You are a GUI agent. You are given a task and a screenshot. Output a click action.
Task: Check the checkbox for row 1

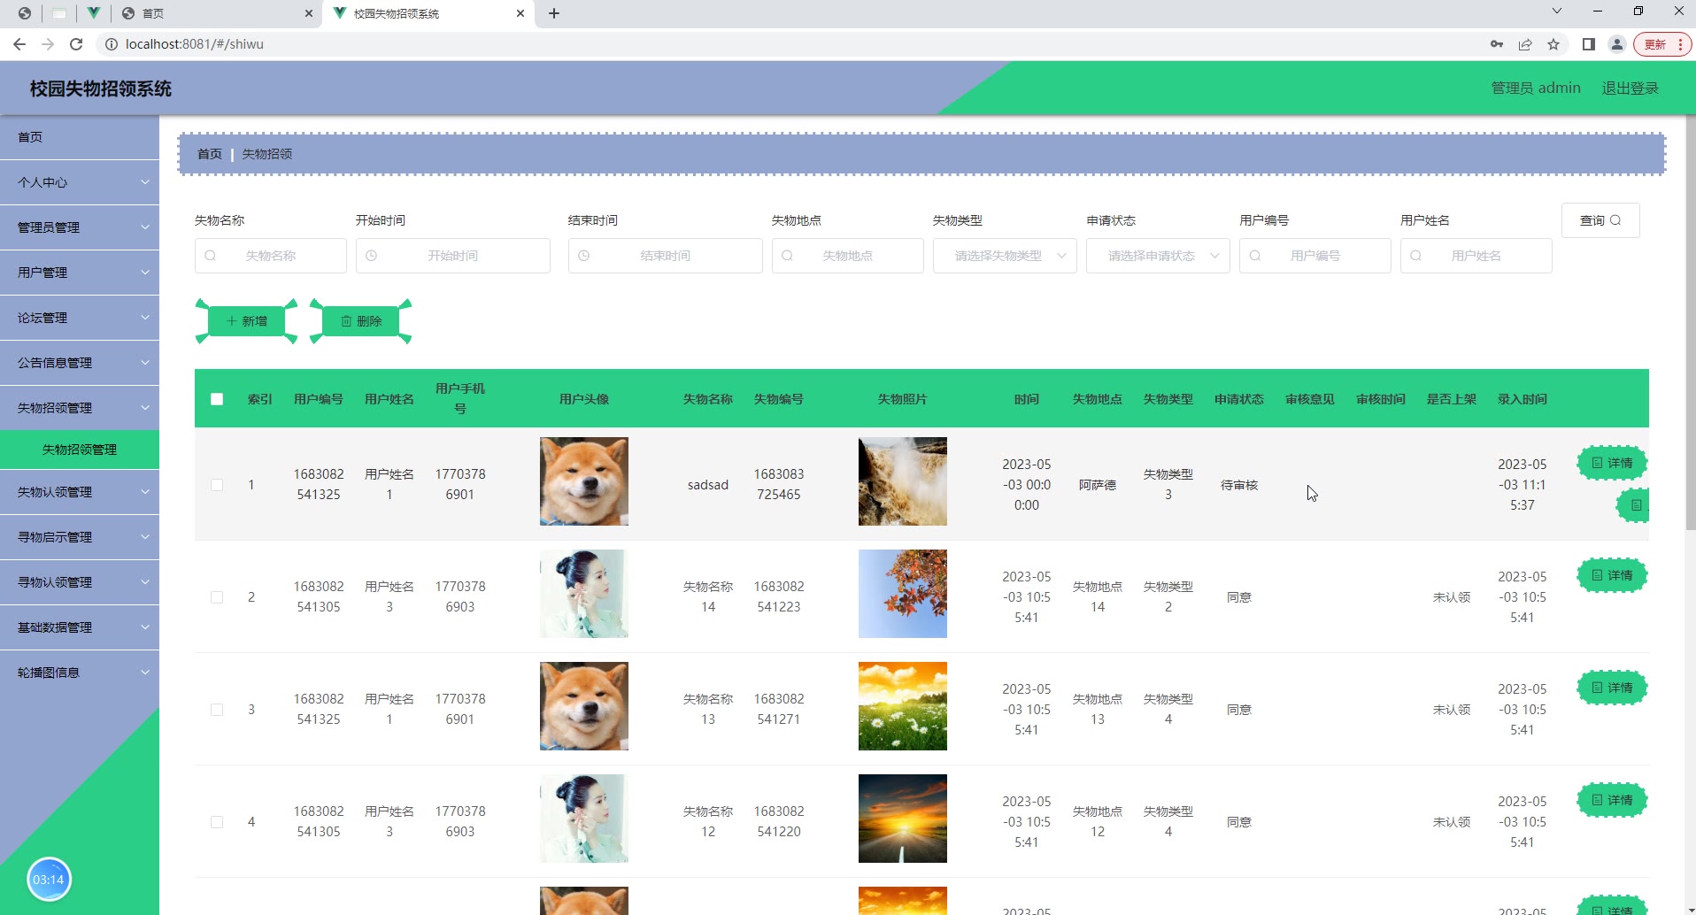coord(217,485)
